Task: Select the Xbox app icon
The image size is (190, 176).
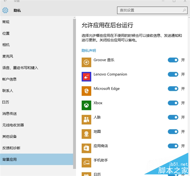Action: click(x=86, y=105)
